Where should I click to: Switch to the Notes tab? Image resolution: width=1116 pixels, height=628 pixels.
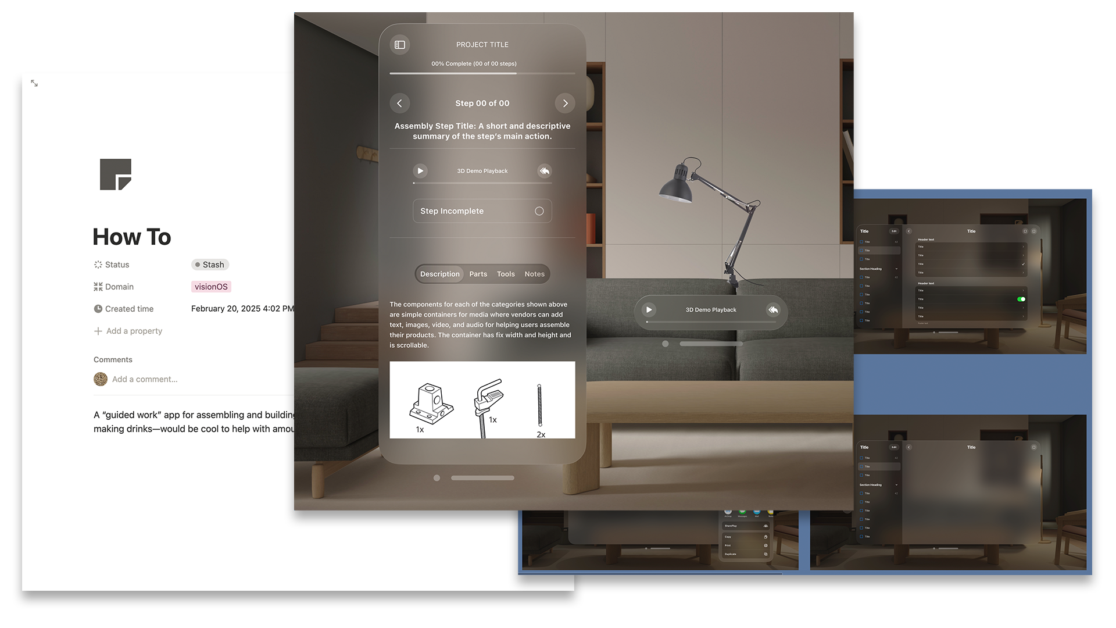pyautogui.click(x=534, y=274)
